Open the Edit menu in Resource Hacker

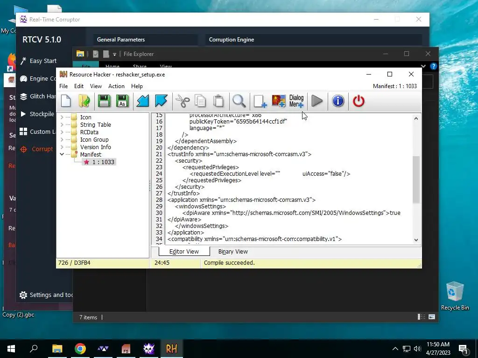pyautogui.click(x=78, y=86)
